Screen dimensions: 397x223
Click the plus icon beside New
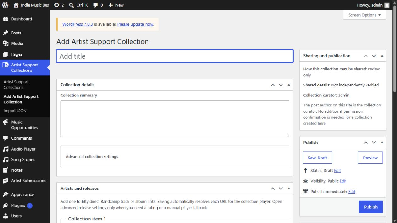(110, 5)
